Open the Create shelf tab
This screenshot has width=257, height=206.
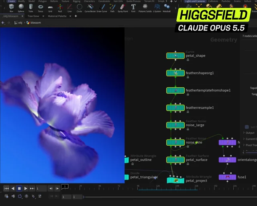click(x=11, y=1)
